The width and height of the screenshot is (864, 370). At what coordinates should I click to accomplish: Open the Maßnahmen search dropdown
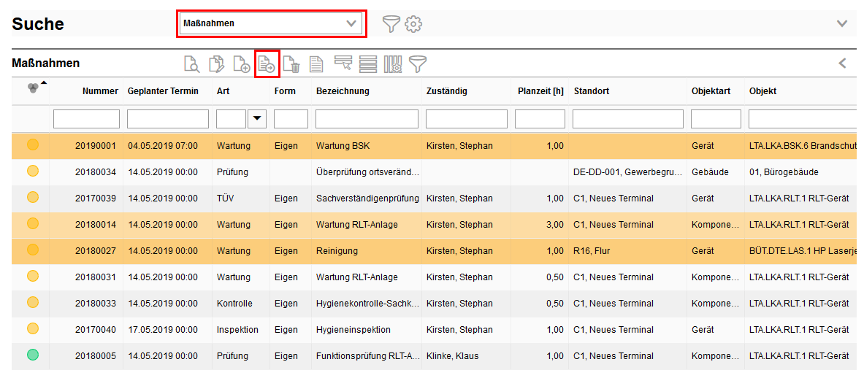click(x=272, y=23)
